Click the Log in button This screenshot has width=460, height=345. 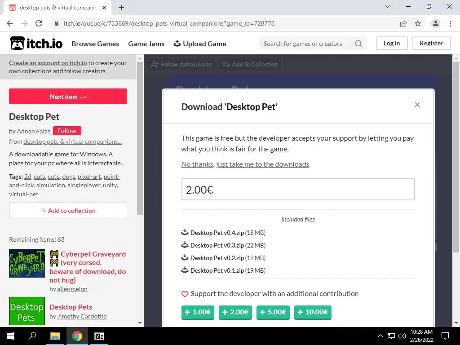pos(392,43)
